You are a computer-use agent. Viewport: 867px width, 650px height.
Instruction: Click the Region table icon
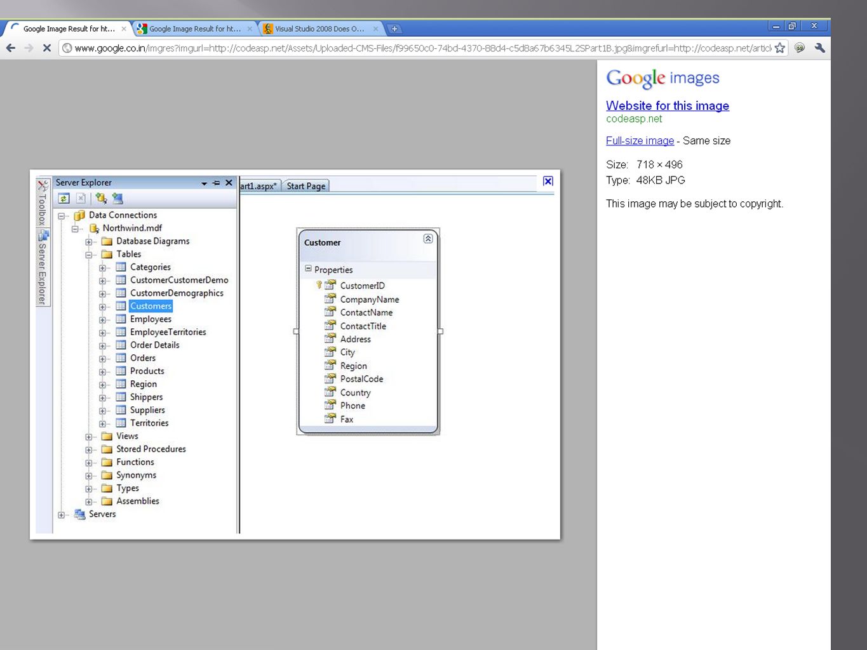[121, 384]
